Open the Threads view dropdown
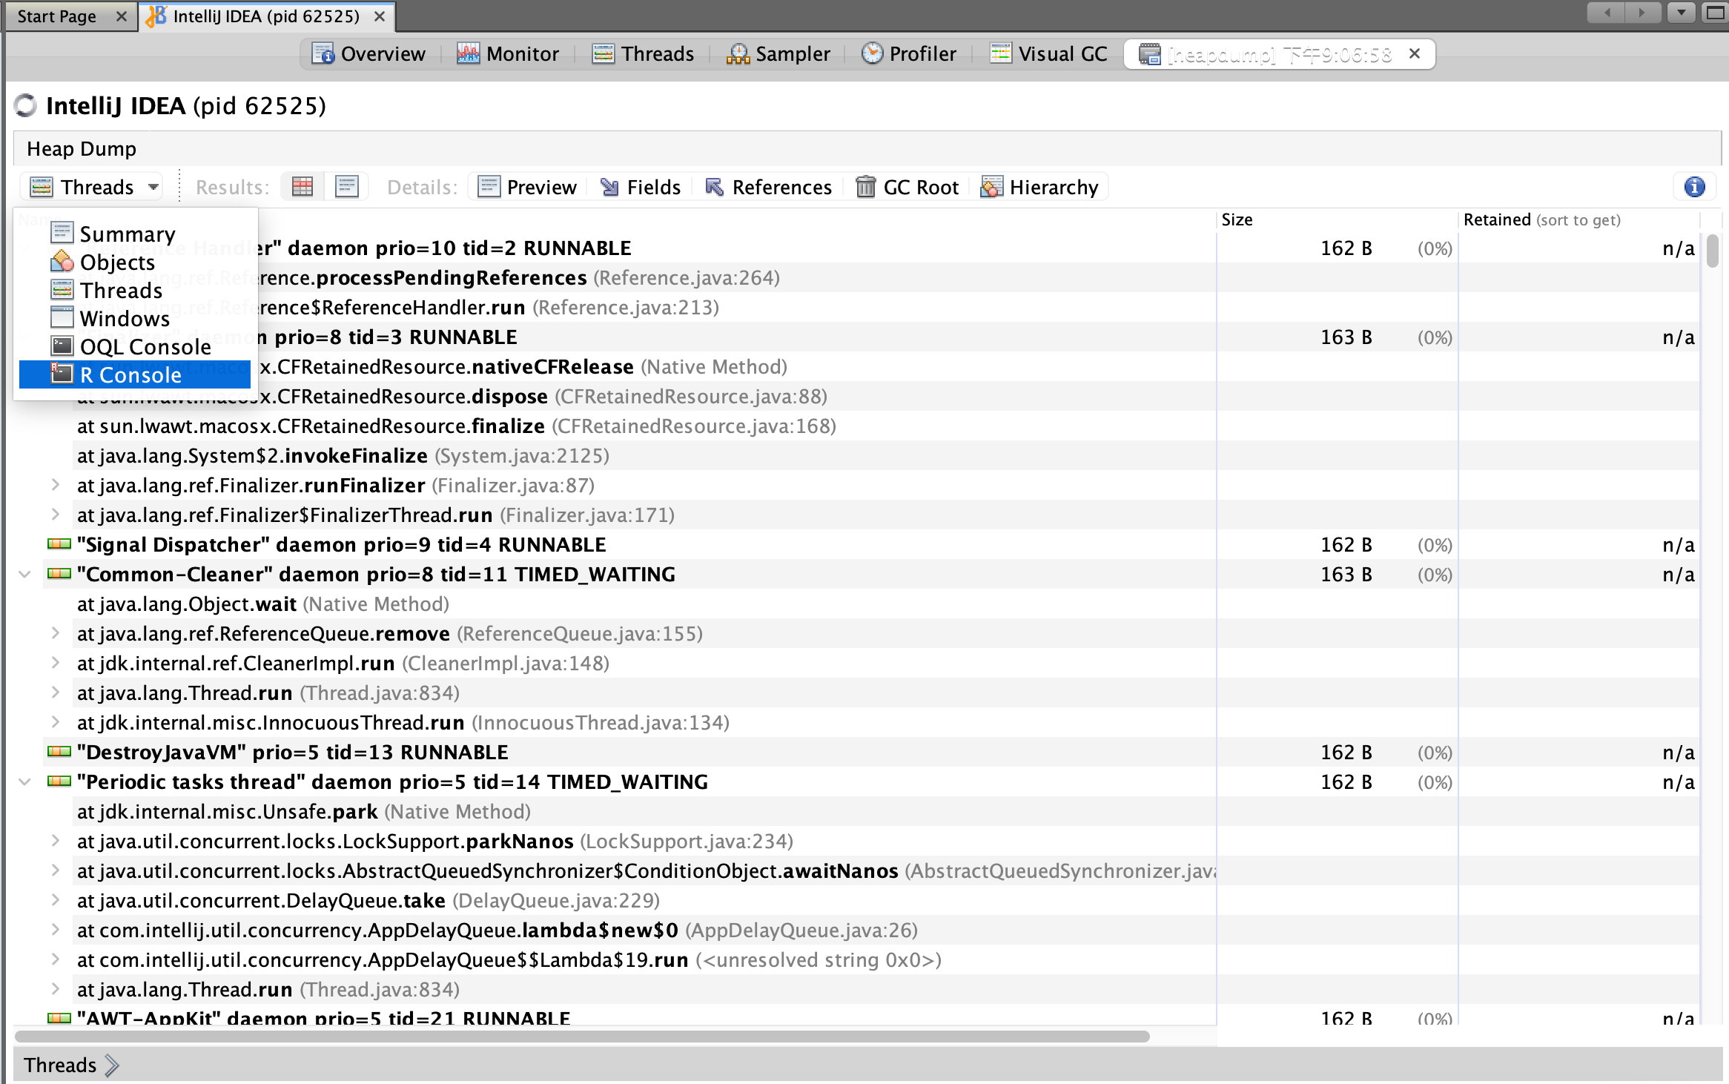1729x1084 pixels. coord(96,187)
